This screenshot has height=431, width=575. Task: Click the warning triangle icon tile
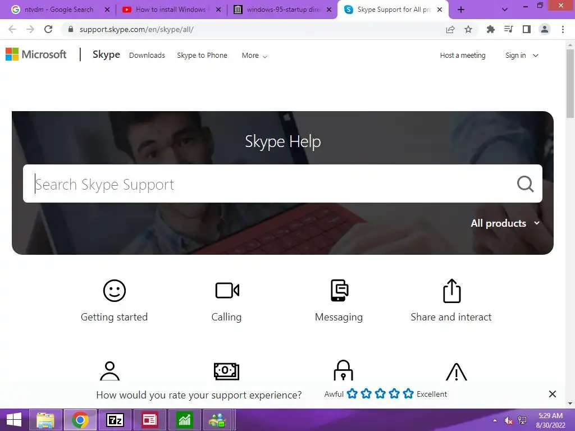pyautogui.click(x=456, y=372)
